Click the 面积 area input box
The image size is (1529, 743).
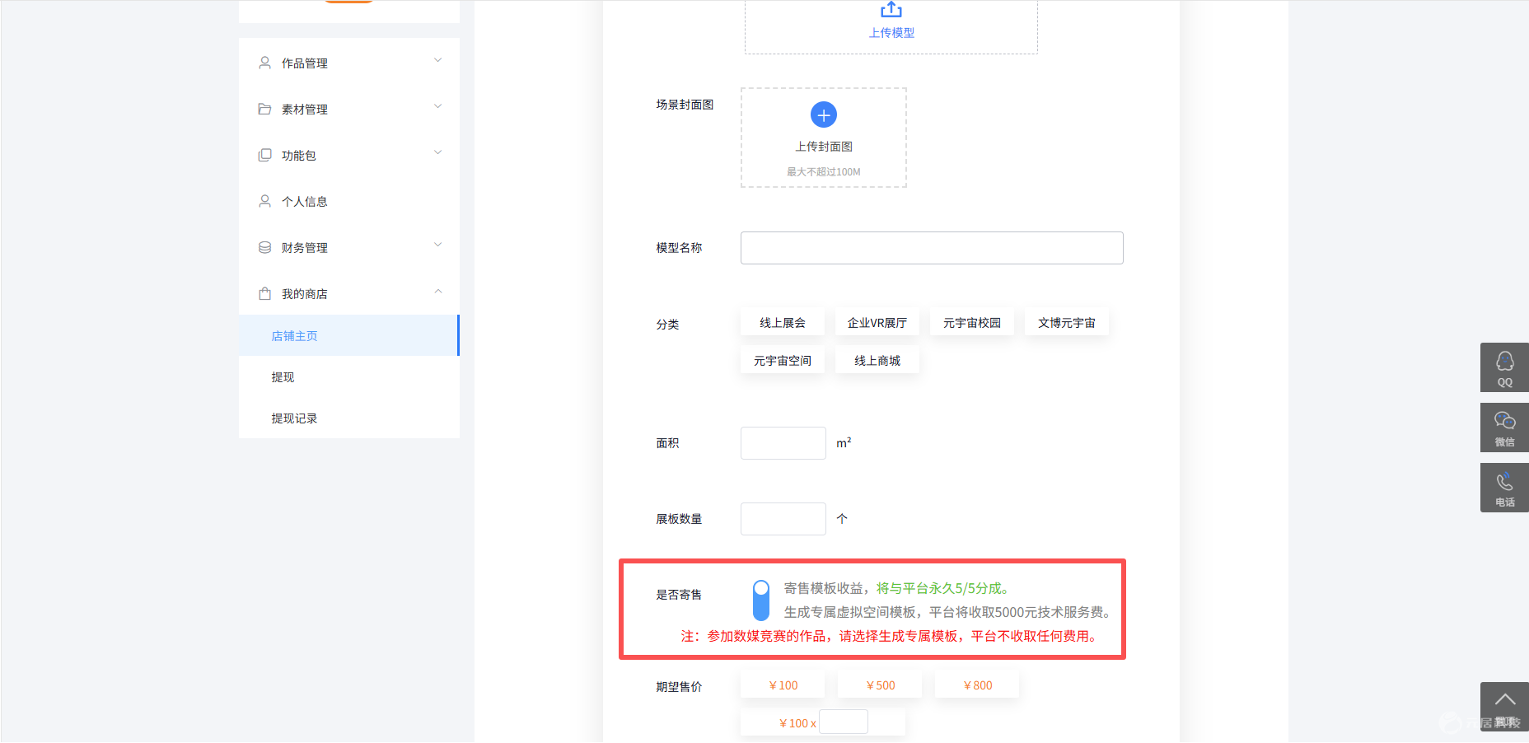(783, 443)
